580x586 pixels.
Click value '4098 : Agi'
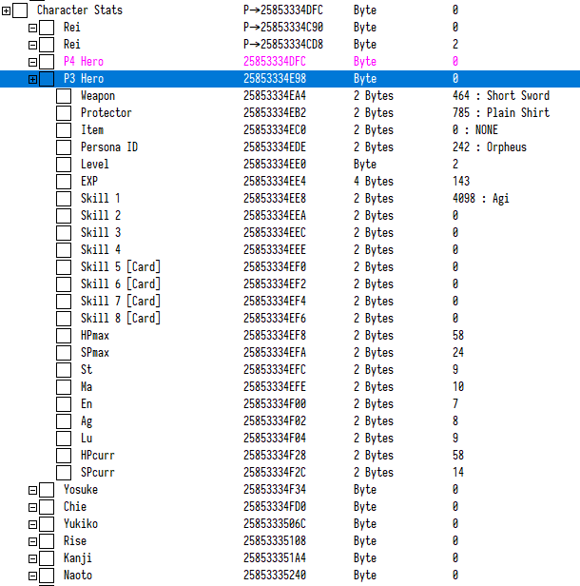point(481,199)
